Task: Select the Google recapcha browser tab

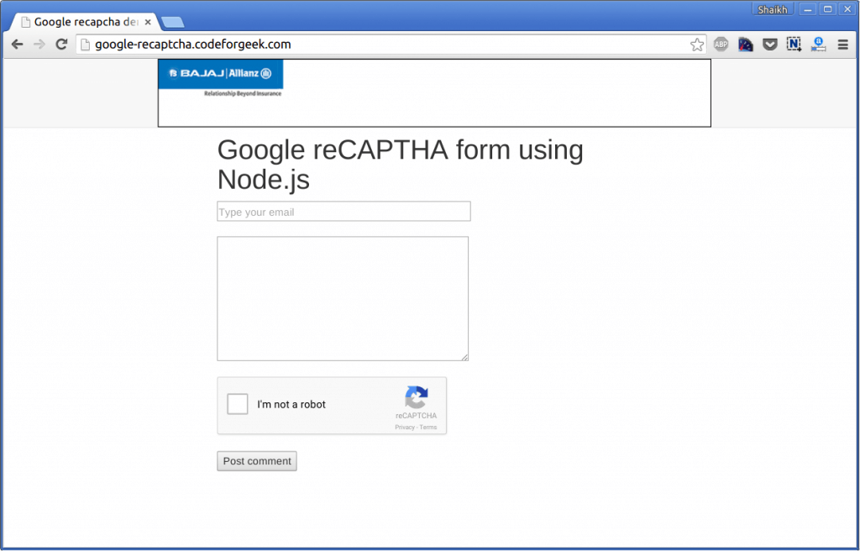Action: [x=84, y=22]
